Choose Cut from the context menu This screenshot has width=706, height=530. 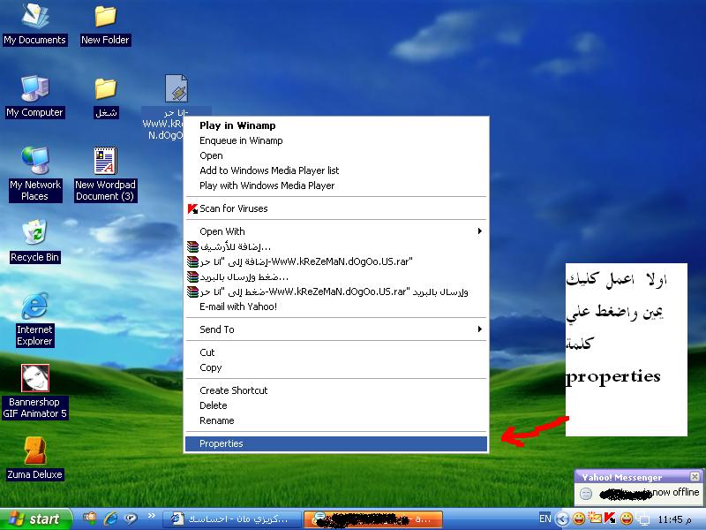click(336, 352)
